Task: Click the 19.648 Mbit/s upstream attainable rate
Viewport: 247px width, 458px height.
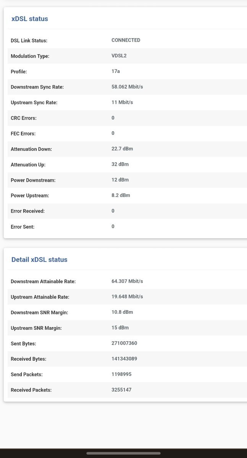Action: pos(127,297)
